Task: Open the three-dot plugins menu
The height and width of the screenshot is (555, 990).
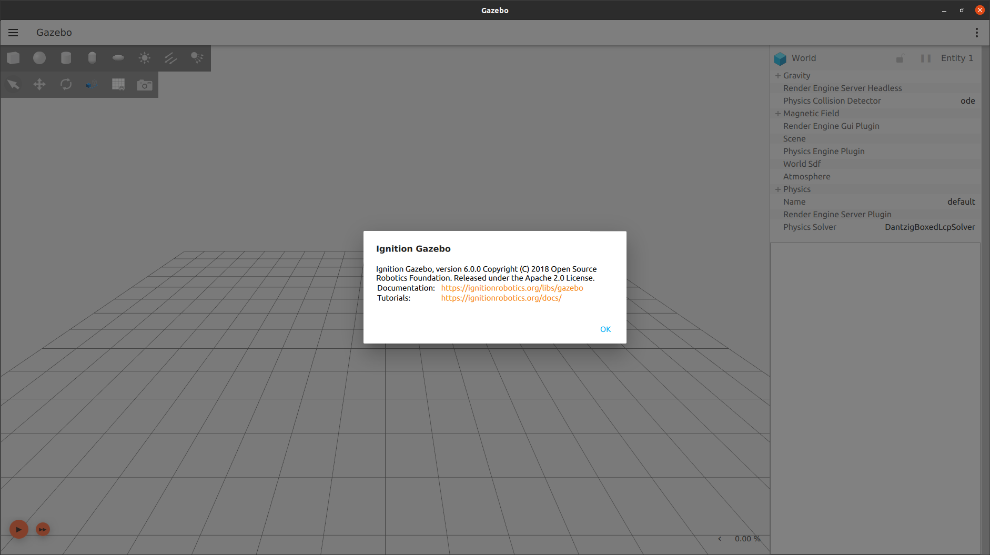Action: (977, 33)
